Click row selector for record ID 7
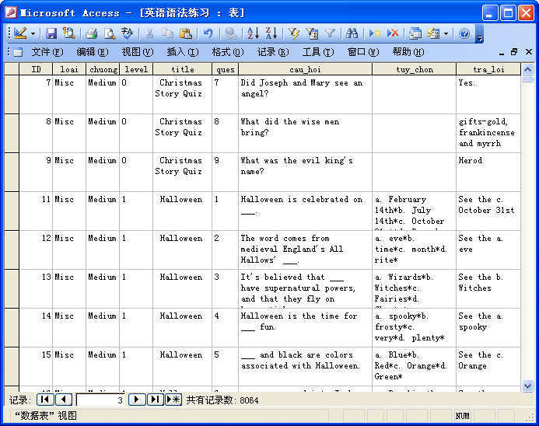539x426 pixels. 12,95
